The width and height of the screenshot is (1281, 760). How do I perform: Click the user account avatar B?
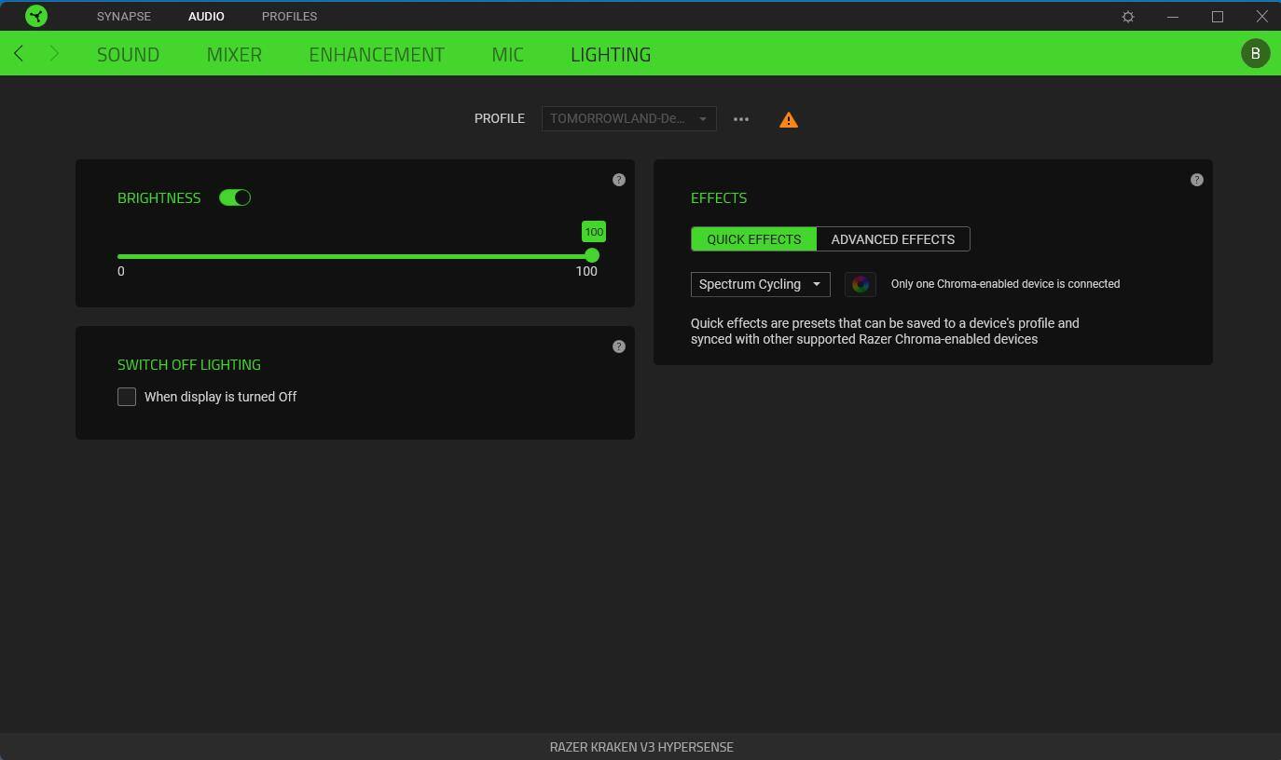(x=1255, y=53)
